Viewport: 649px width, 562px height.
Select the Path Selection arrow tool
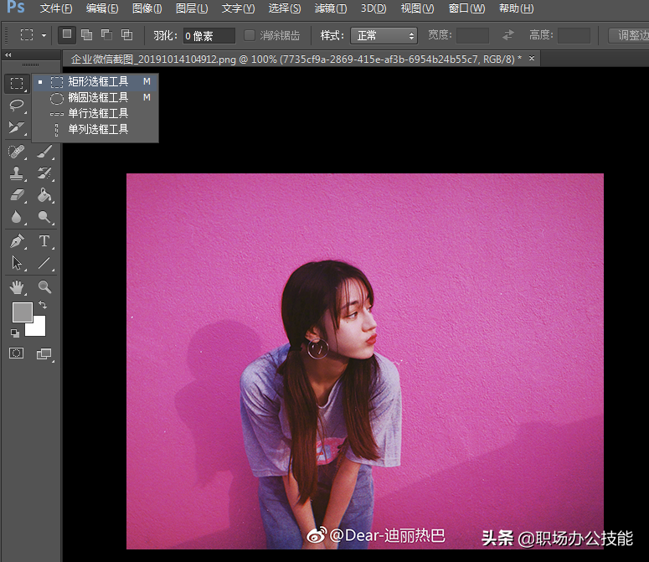pyautogui.click(x=17, y=263)
